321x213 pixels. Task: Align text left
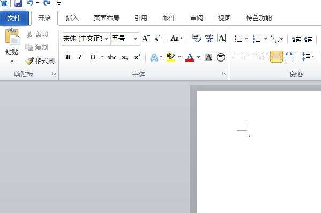point(238,57)
